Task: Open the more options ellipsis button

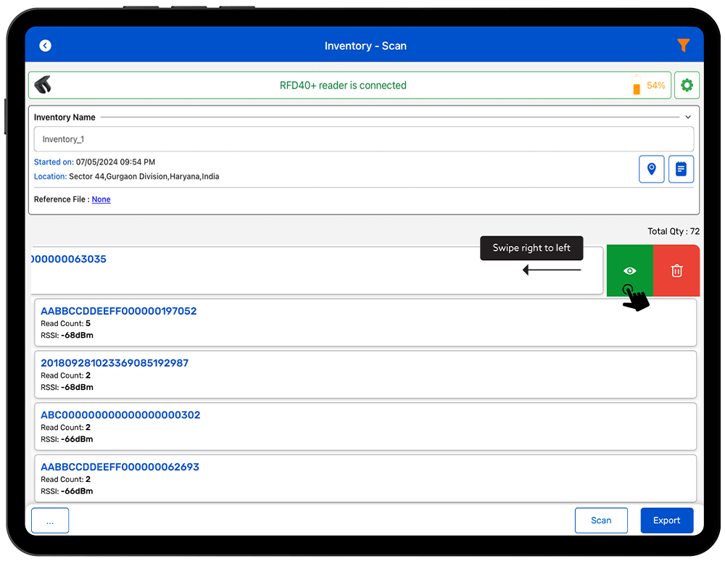Action: pyautogui.click(x=50, y=520)
